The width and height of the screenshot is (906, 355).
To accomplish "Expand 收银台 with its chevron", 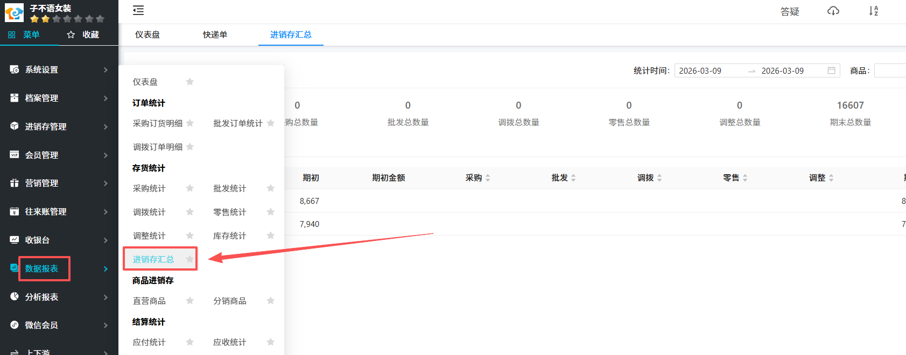I will (x=106, y=240).
